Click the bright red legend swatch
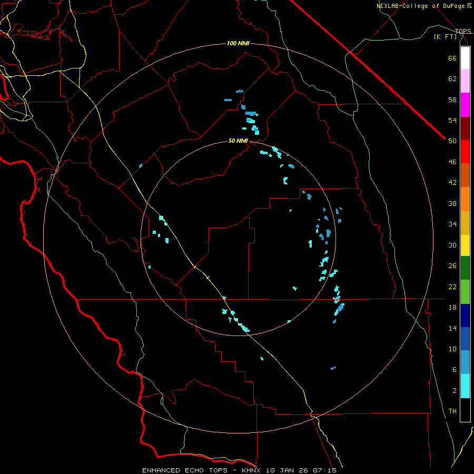The image size is (474, 474). point(465,152)
